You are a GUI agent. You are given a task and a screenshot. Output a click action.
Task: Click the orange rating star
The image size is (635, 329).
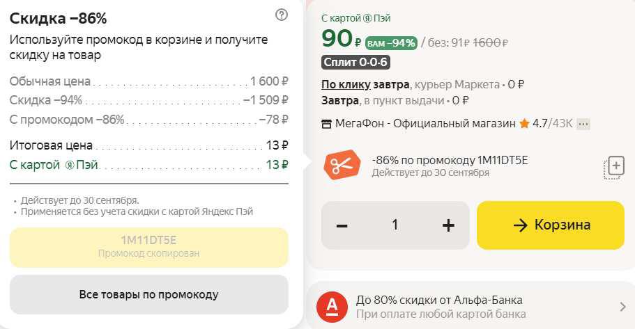(x=524, y=123)
